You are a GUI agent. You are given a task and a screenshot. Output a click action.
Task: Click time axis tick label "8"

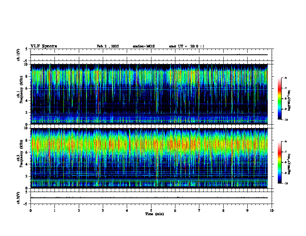click(x=223, y=211)
